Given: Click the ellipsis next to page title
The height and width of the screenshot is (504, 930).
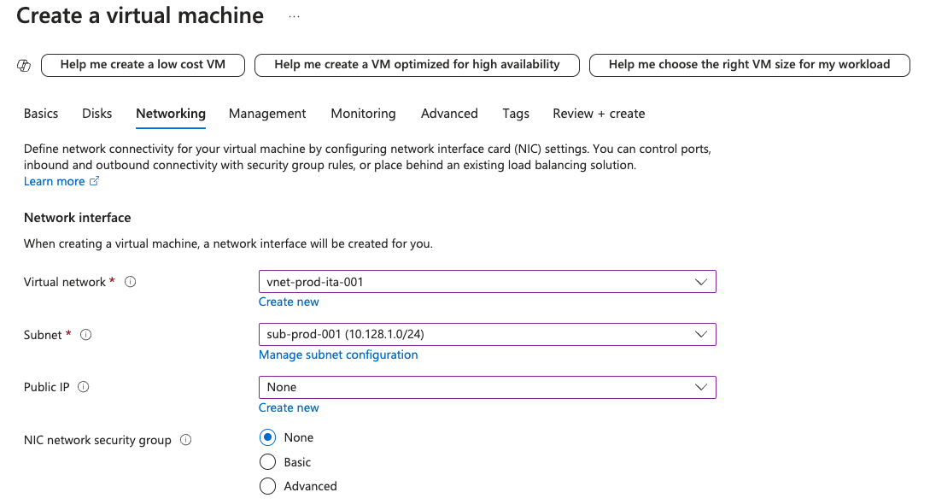Looking at the screenshot, I should (294, 16).
